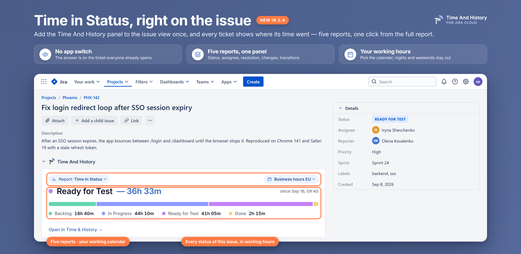521x254 pixels.
Task: Open the Filters menu
Action: 144,82
